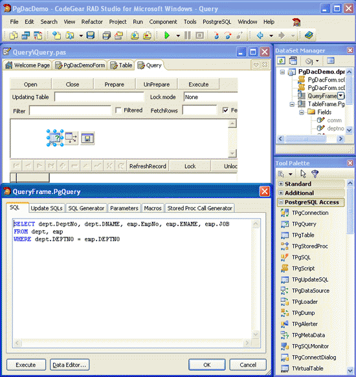Switch to the Macros tab
Screen dimensions: 356x377
pyautogui.click(x=153, y=208)
